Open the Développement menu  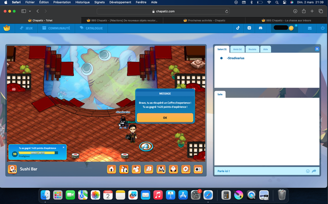click(x=120, y=2)
